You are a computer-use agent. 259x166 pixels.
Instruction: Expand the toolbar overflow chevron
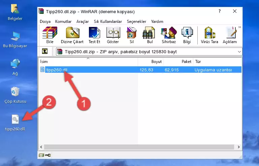pyautogui.click(x=240, y=27)
